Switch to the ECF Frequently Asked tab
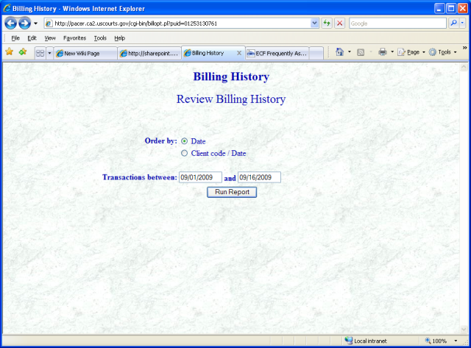This screenshot has height=348, width=471. pyautogui.click(x=277, y=53)
